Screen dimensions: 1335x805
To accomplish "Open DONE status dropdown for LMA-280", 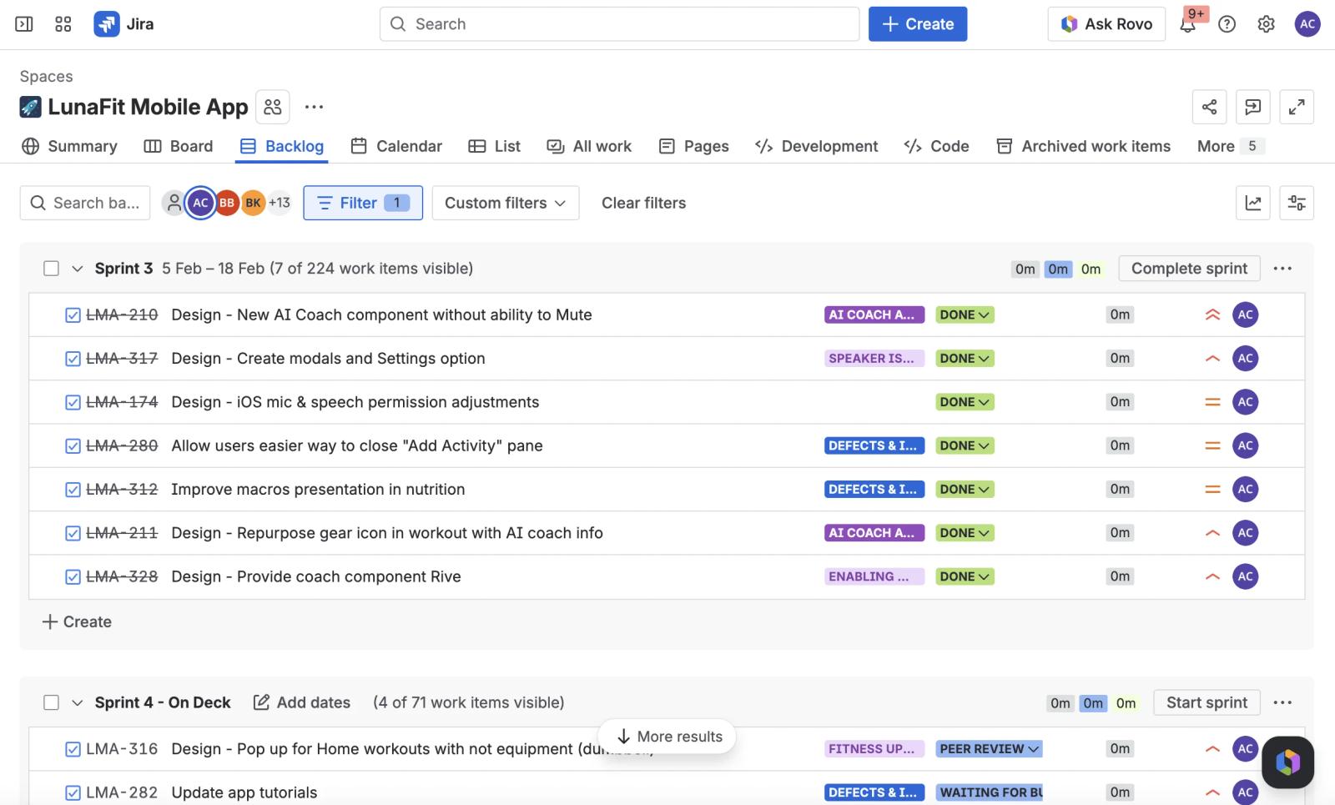I will pyautogui.click(x=965, y=445).
